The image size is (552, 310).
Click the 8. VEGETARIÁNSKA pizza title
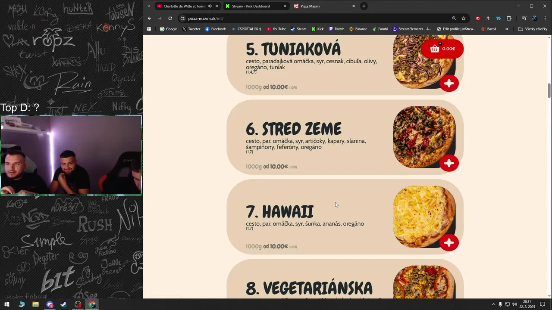coord(309,288)
